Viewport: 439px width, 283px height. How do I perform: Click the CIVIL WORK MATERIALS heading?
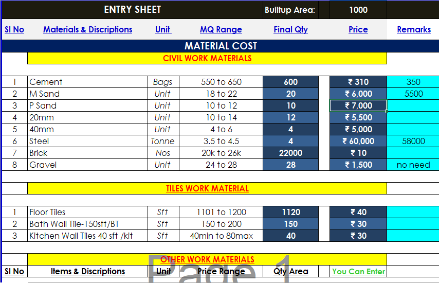207,58
